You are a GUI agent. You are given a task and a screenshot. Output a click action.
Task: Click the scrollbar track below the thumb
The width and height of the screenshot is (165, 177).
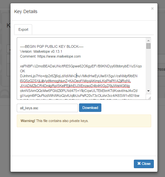point(148,69)
